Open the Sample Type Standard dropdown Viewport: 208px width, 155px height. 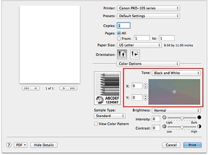[110, 116]
